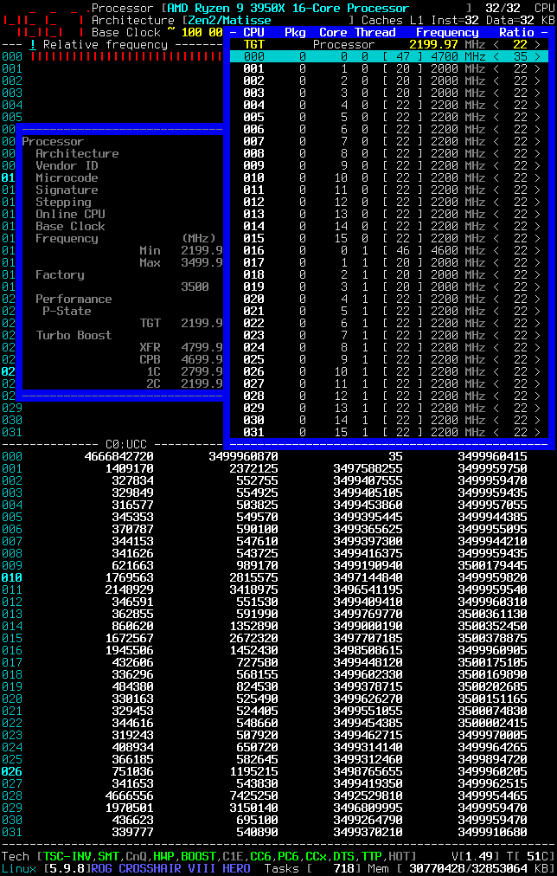557x876 pixels.
Task: Click the DTS tech indicator
Action: pyautogui.click(x=343, y=856)
